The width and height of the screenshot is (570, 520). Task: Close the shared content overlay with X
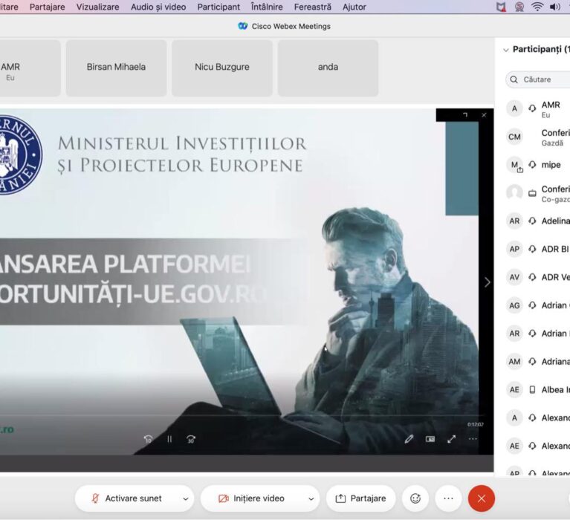pos(484,115)
